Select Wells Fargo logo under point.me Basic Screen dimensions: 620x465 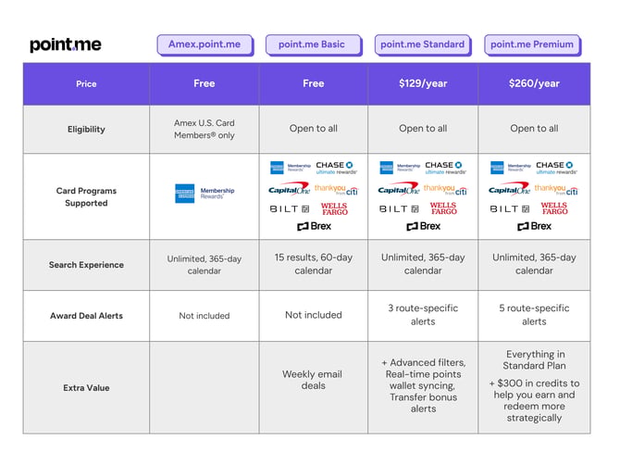click(334, 209)
